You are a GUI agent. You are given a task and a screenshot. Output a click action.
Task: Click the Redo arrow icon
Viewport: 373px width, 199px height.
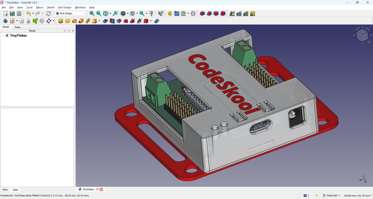[38, 13]
